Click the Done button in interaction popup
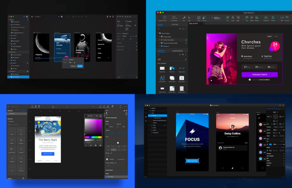 (x=80, y=66)
